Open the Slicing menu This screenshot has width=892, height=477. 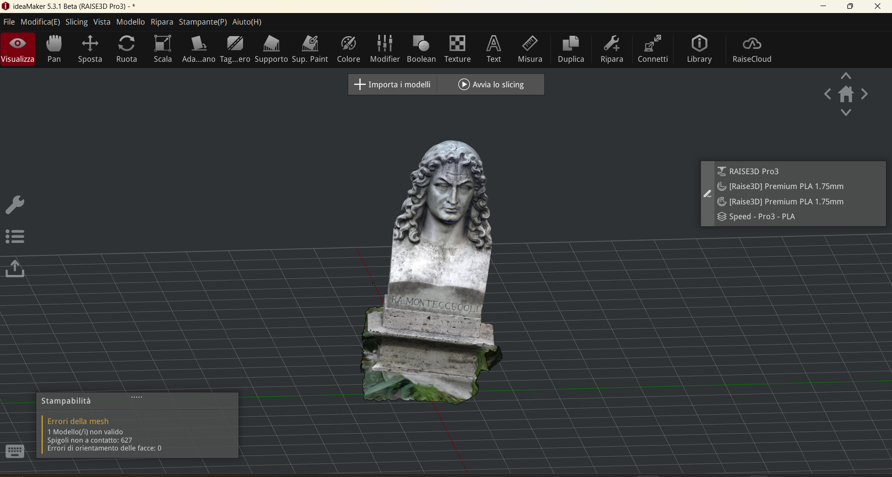[76, 22]
